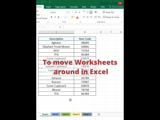Align text left
160x120 pixels.
point(84,17)
